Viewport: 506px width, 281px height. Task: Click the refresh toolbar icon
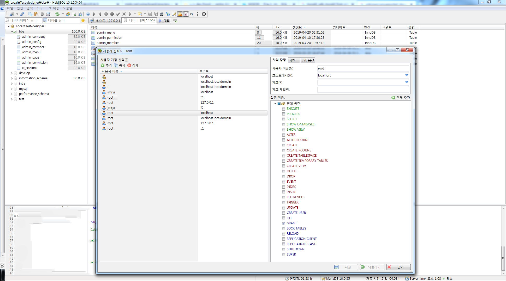[x=57, y=14]
